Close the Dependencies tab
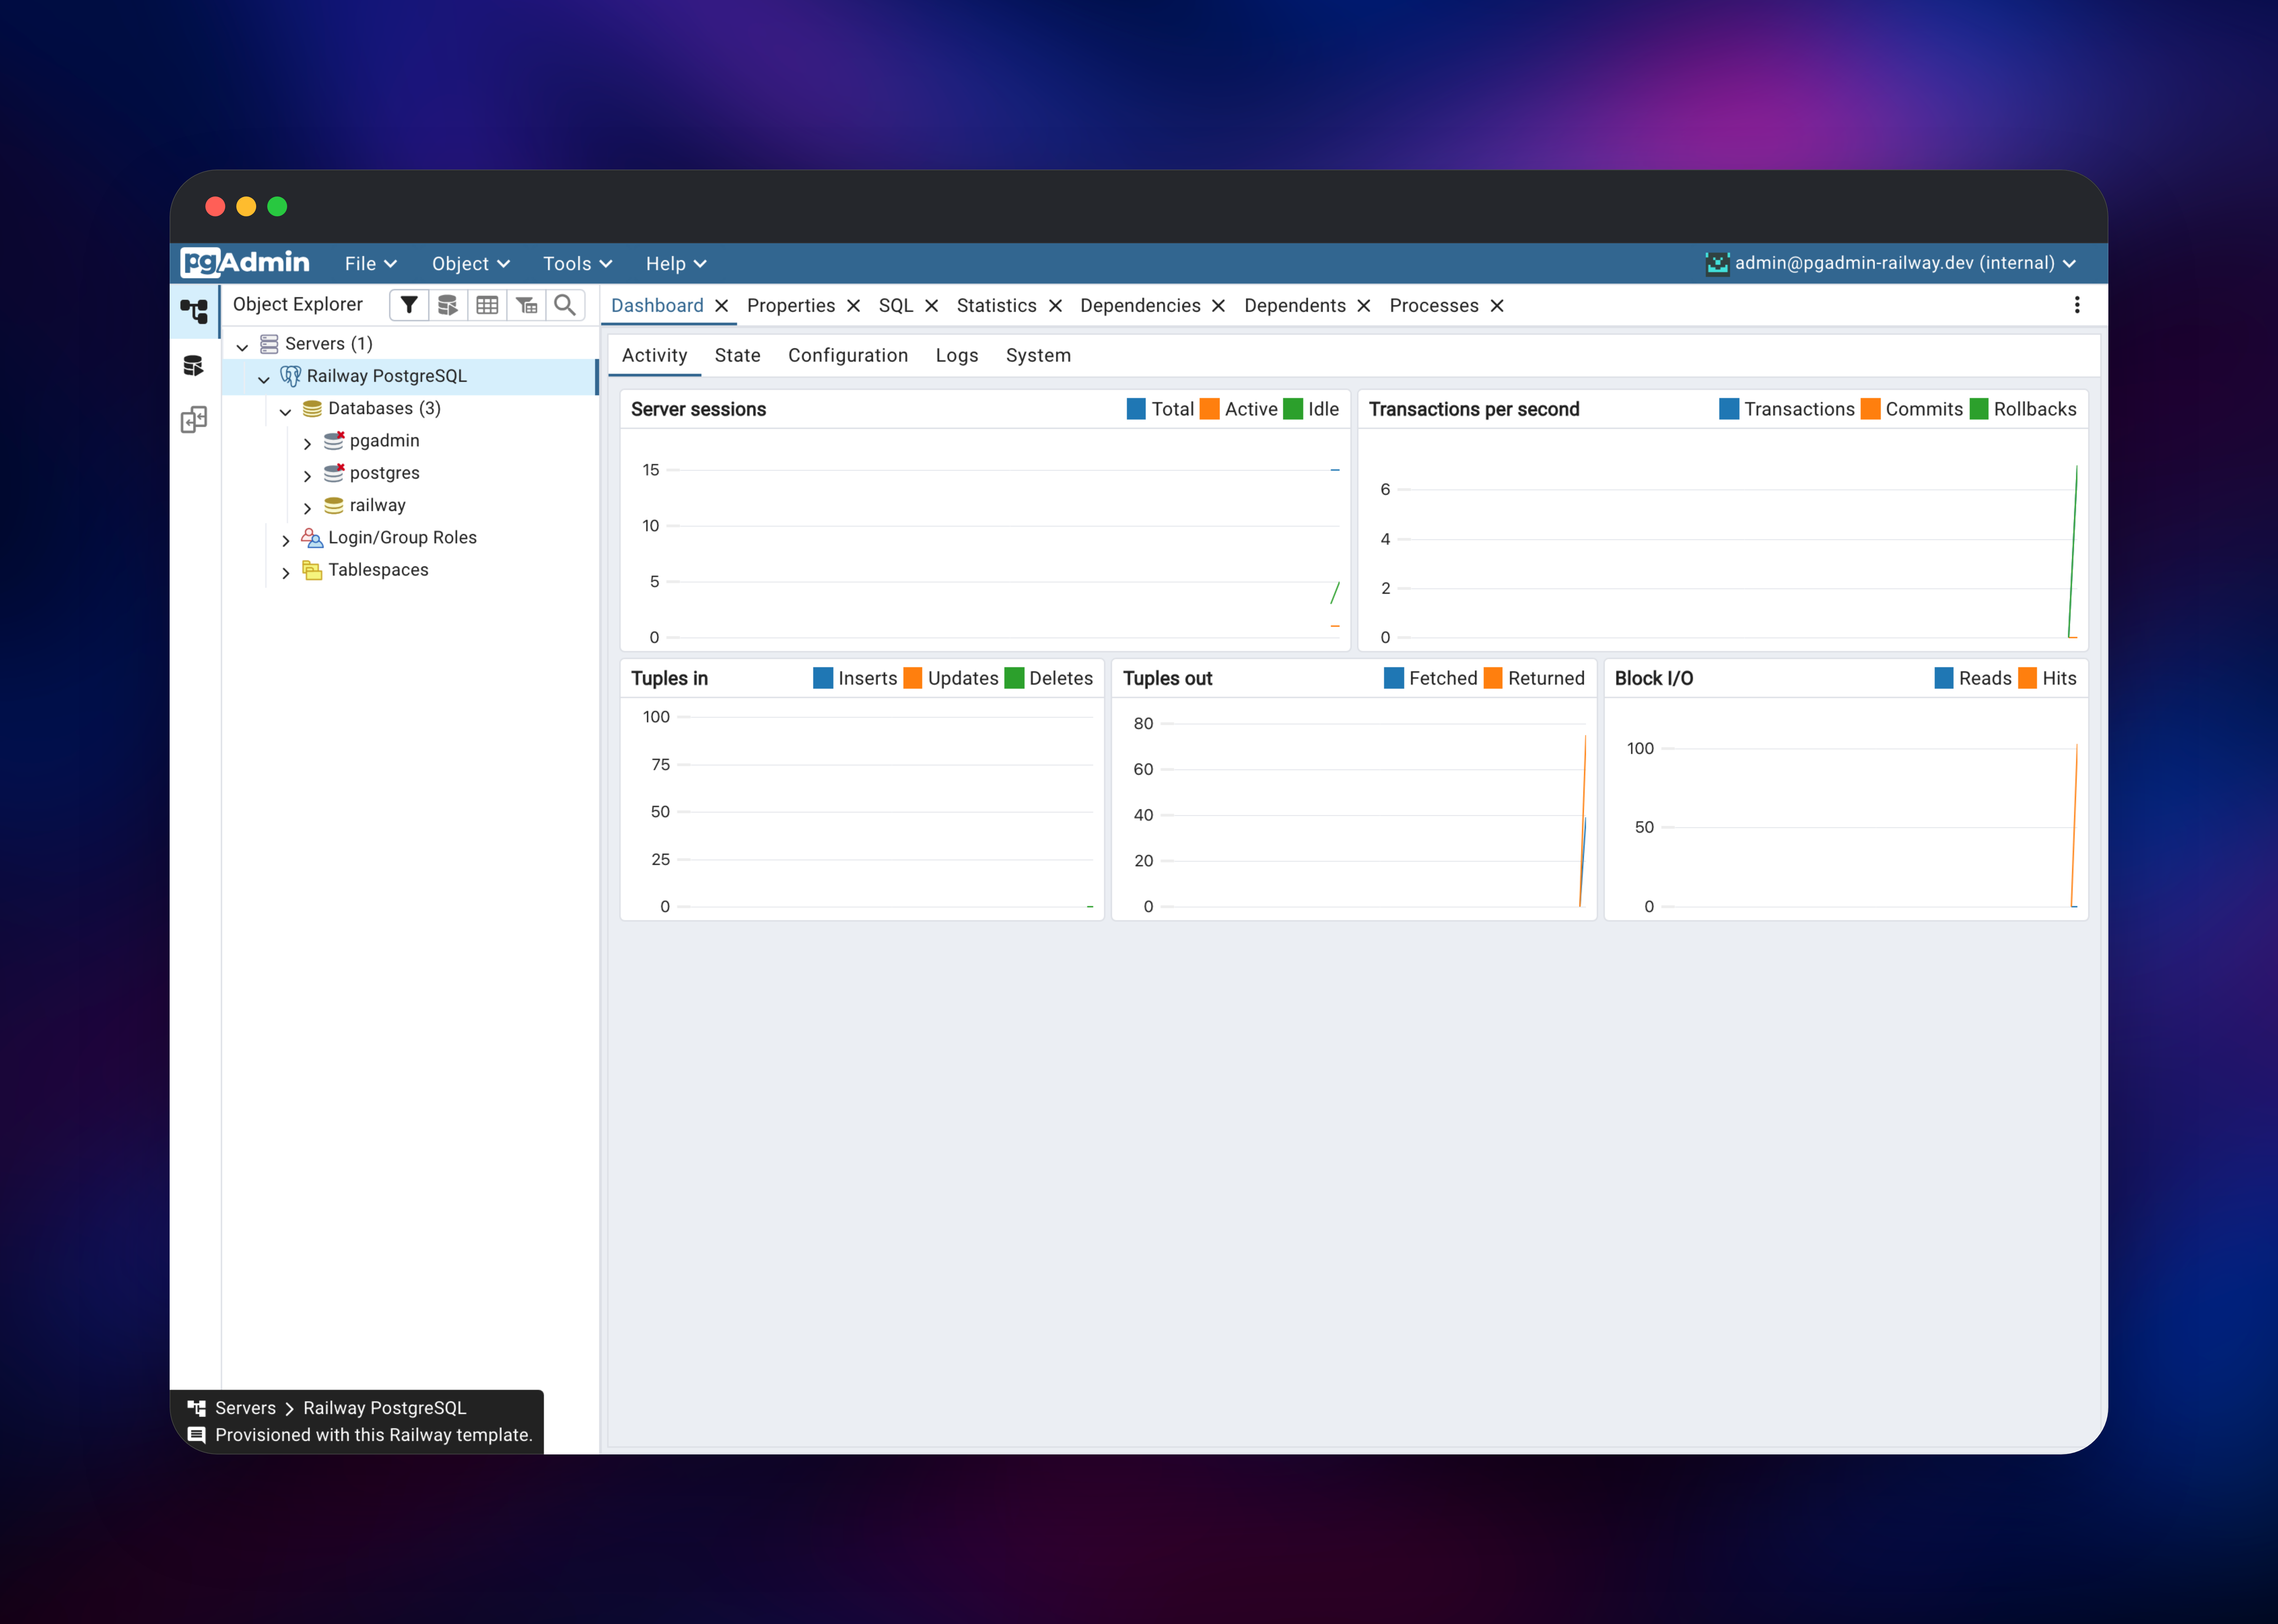 point(1218,306)
